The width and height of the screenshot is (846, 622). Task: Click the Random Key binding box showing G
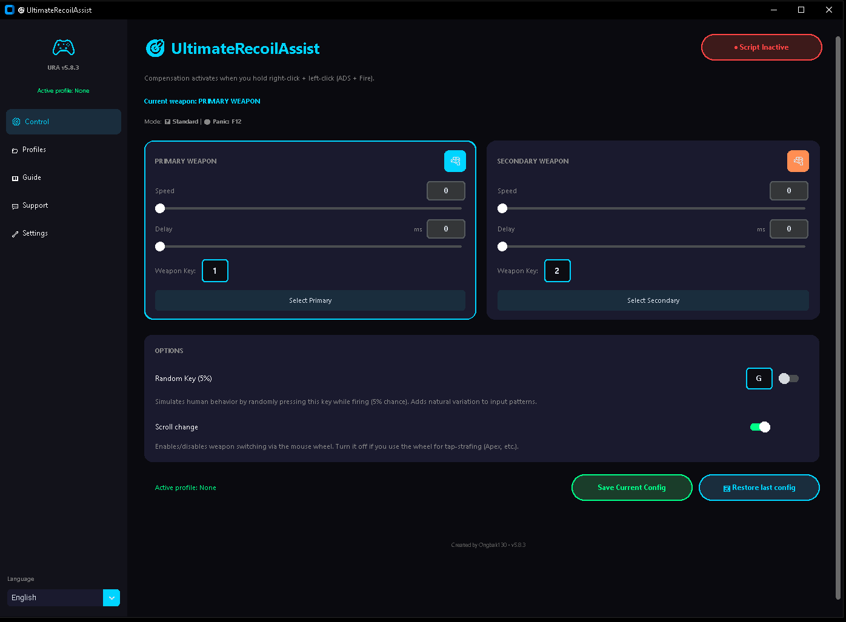point(759,379)
